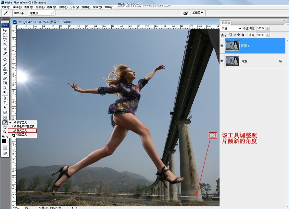The width and height of the screenshot is (289, 209).
Task: Click the black foreground color swatch
Action: [4, 141]
